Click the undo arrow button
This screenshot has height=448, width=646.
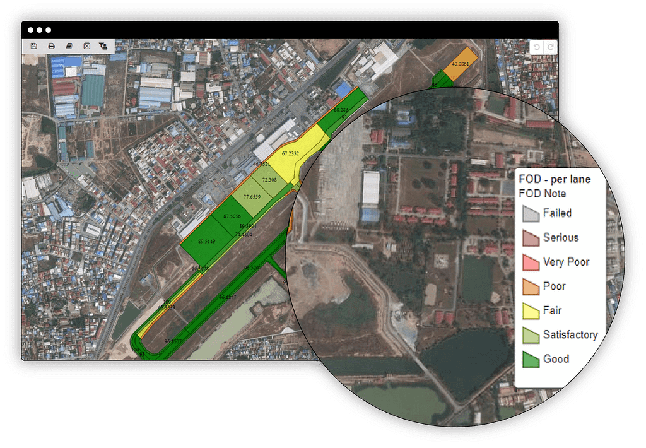(536, 47)
